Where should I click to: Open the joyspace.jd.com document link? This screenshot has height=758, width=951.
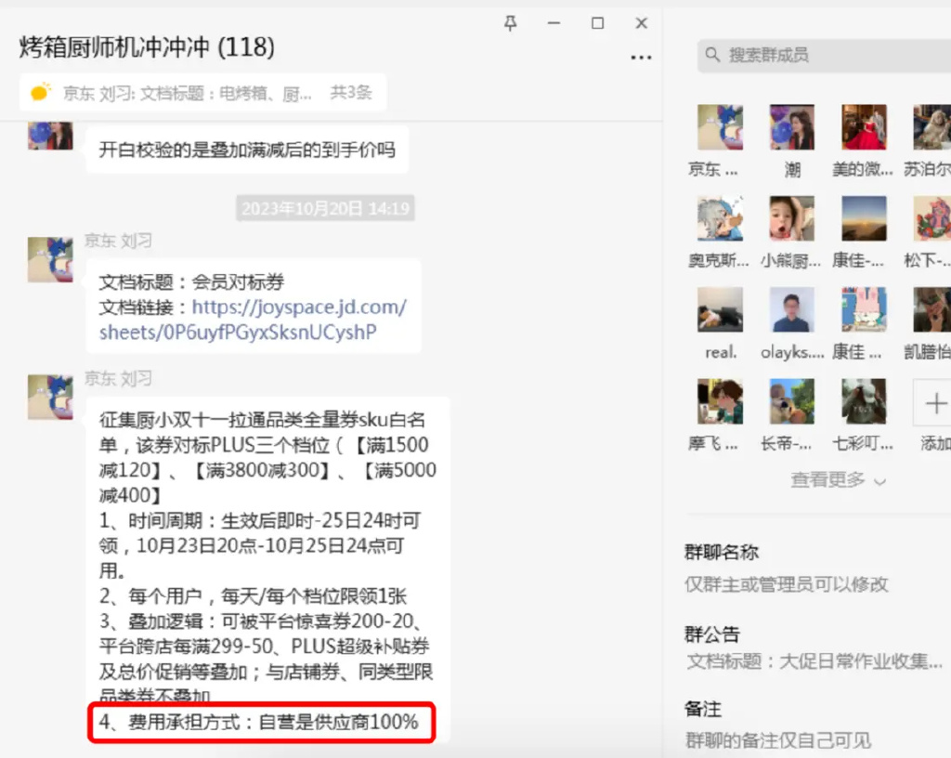[x=253, y=320]
